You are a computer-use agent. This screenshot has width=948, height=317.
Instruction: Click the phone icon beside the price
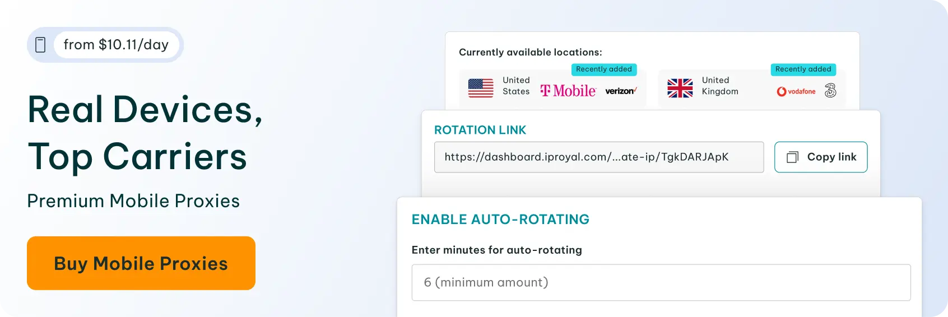pos(40,45)
